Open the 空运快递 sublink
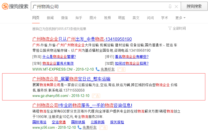This screenshot has height=133, width=208. click(x=59, y=122)
